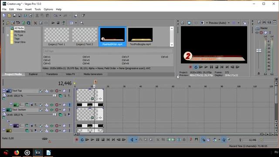Toggle compositing mode on Text Top track
Image resolution: width=279 pixels, height=157 pixels.
coord(61,96)
